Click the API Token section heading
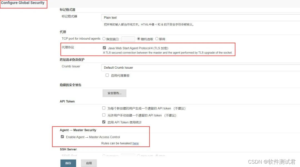300x167 pixels. tap(67, 101)
